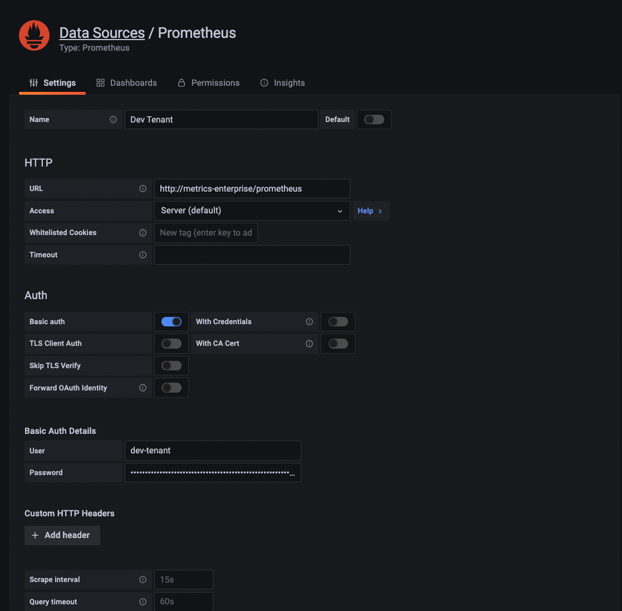This screenshot has height=611, width=622.
Task: Open the With Credentials info tooltip
Action: click(310, 321)
